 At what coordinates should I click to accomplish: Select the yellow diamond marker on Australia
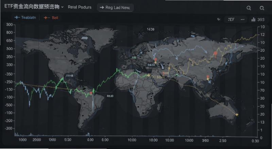[237, 114]
